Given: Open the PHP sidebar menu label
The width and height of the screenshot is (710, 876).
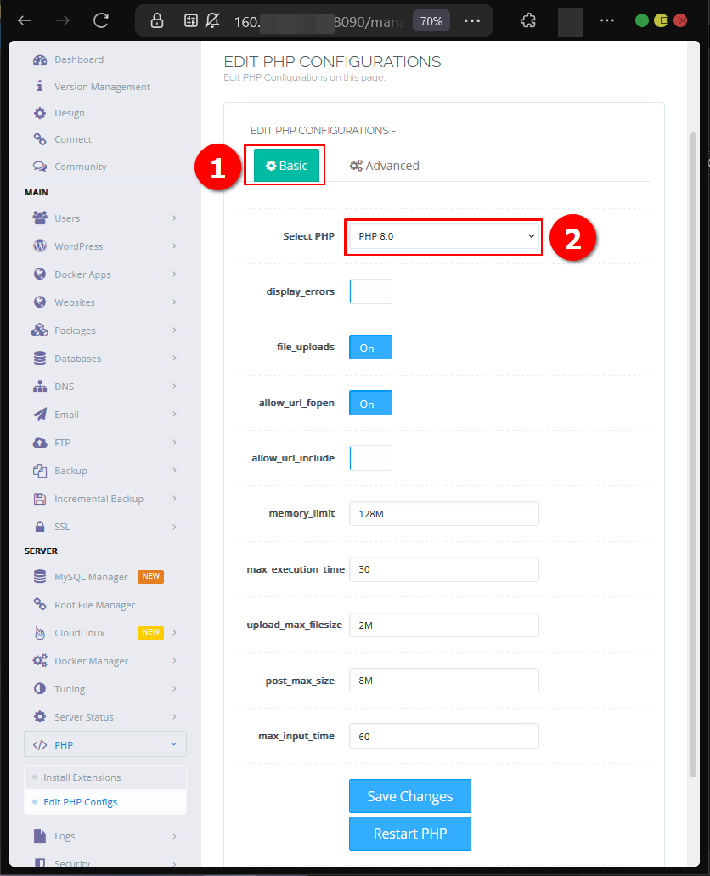Looking at the screenshot, I should click(64, 744).
